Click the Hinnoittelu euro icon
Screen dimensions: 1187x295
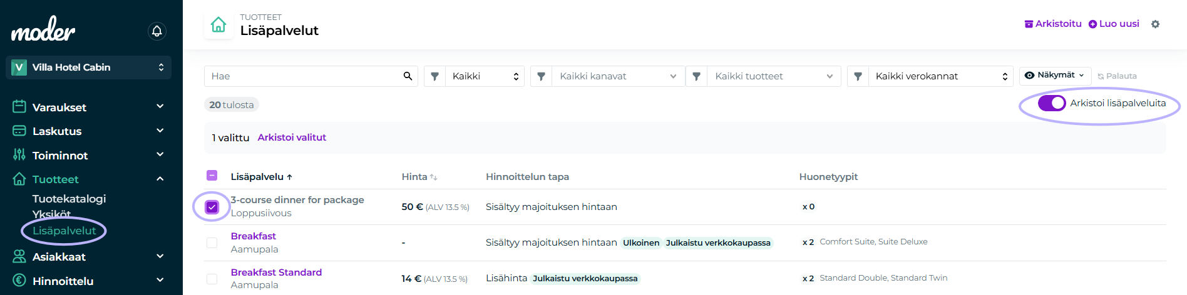coord(19,281)
